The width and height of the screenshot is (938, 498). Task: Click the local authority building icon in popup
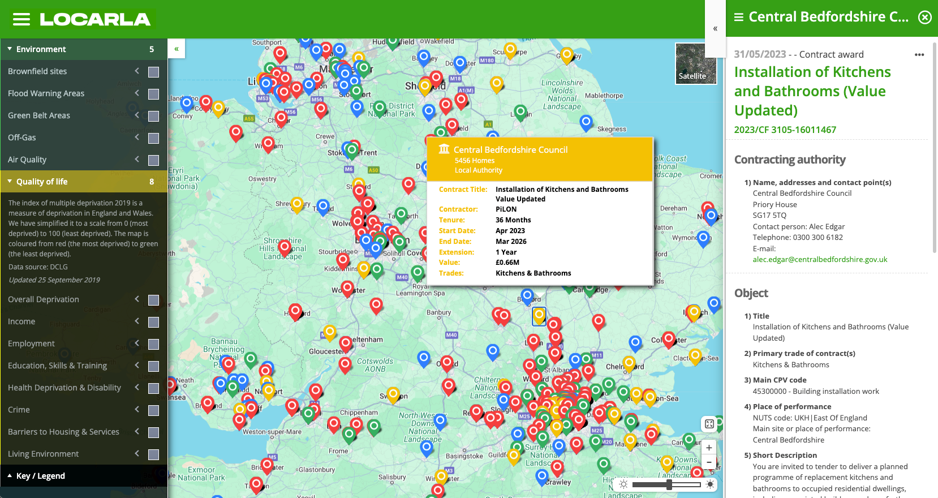(444, 149)
